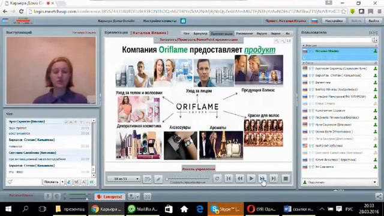Click the lock icon next to Настройки комнаты
Viewport: 384px width, 216px height.
pyautogui.click(x=183, y=21)
